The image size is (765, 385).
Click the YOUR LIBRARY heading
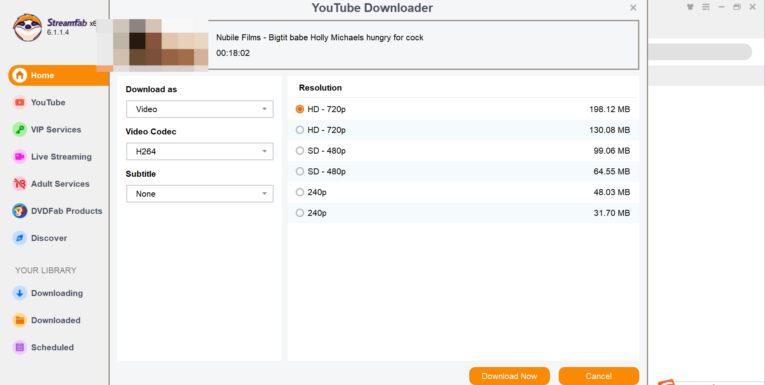(x=46, y=270)
